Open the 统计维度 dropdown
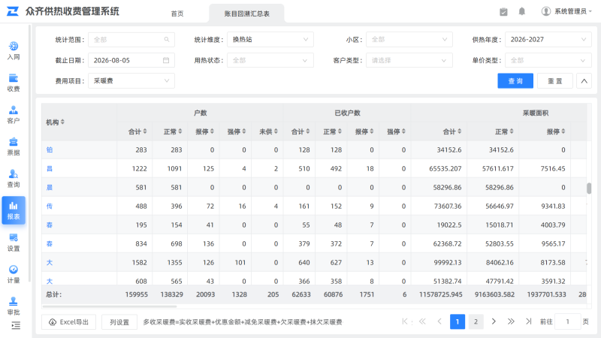 click(x=270, y=40)
